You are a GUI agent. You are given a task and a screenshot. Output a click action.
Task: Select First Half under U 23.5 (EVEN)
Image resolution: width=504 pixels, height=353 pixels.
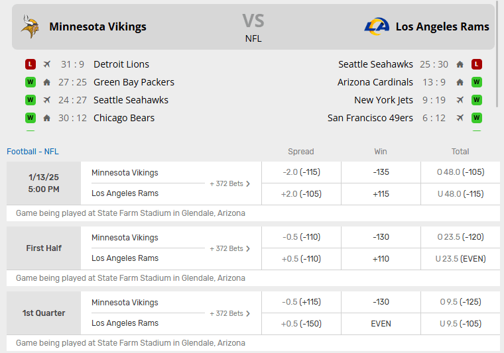click(x=460, y=259)
